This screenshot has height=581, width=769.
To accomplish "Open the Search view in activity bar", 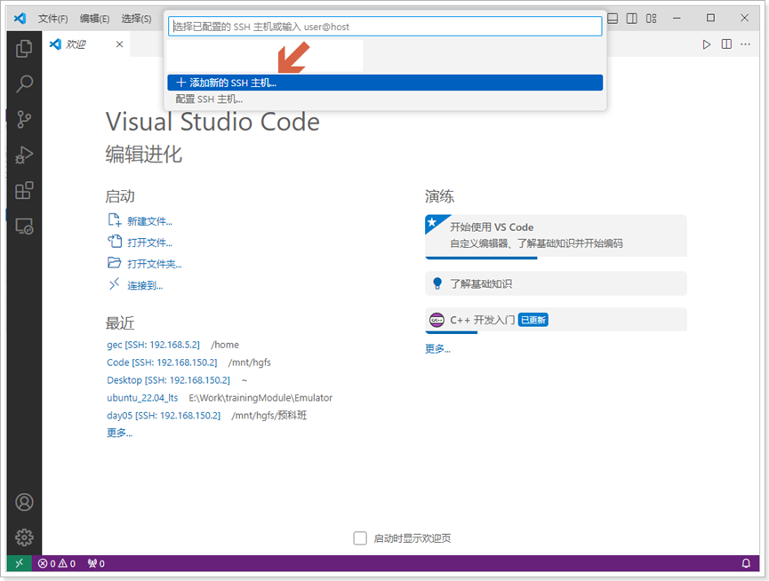I will pos(24,84).
